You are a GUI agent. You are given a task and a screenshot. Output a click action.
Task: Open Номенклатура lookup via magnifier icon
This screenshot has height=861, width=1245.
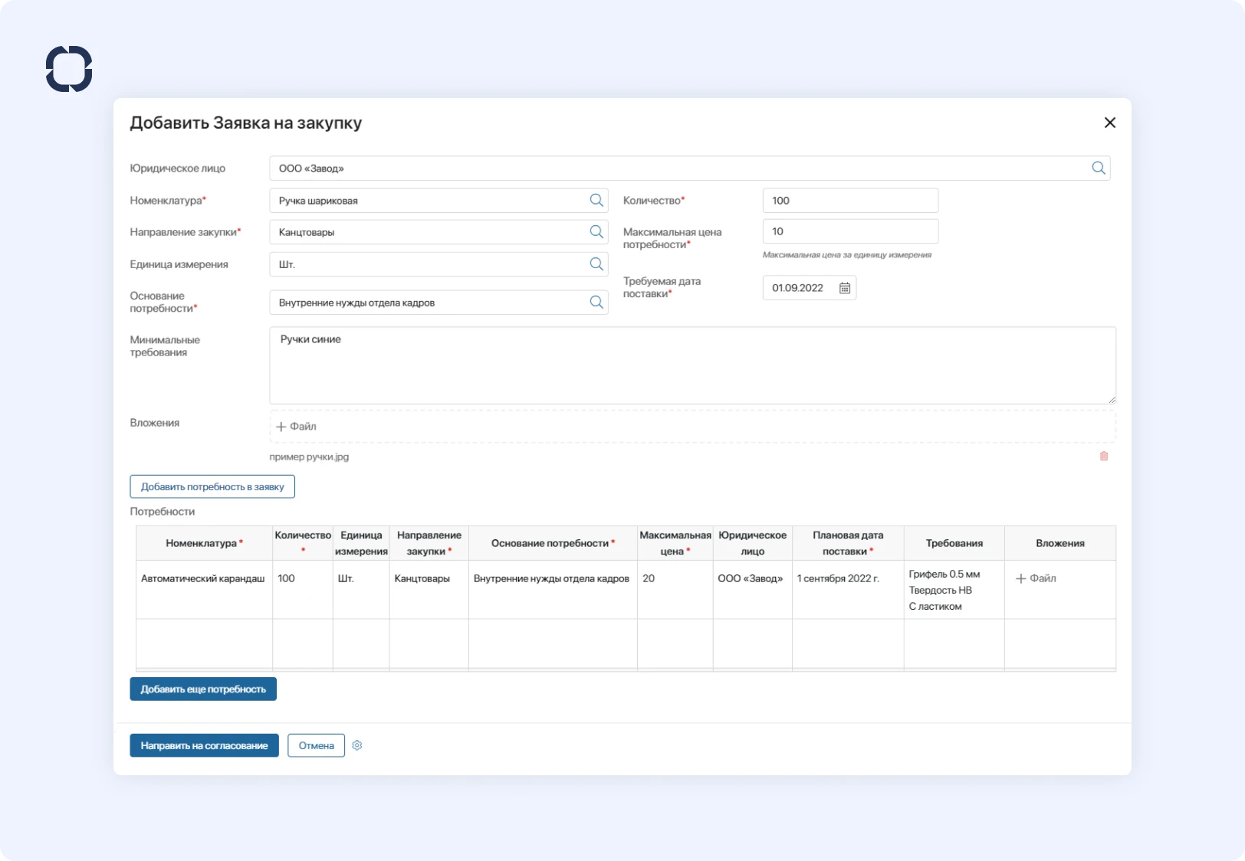pos(596,201)
